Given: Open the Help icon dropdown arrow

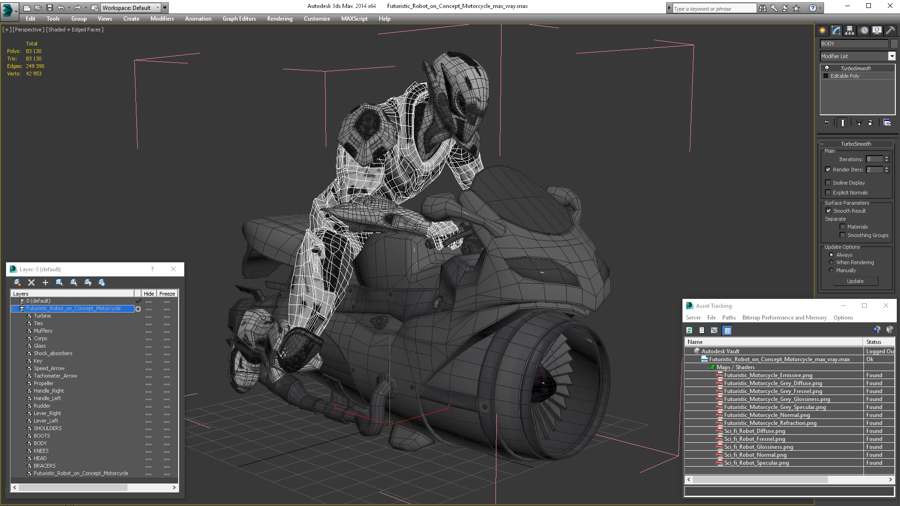Looking at the screenshot, I should click(820, 8).
